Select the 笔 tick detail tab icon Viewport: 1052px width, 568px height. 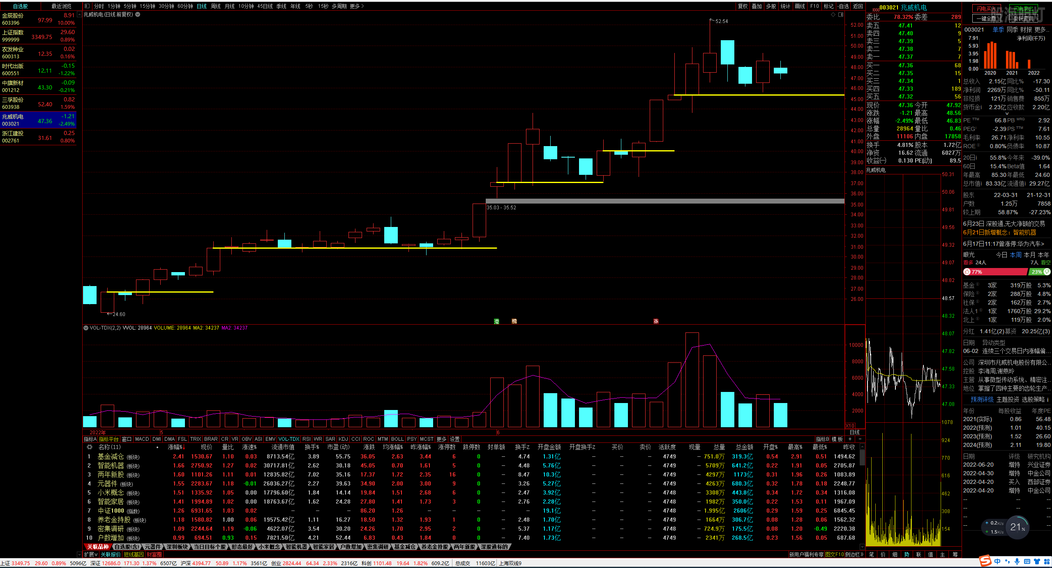(x=871, y=554)
